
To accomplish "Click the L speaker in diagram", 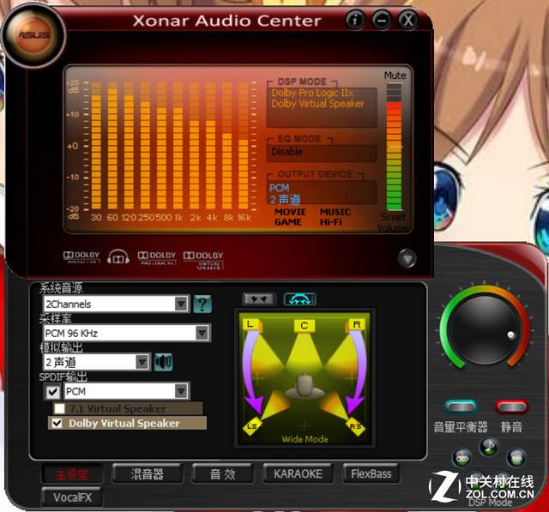I will pos(250,324).
